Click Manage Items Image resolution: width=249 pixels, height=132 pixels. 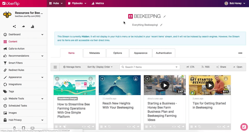72,67
